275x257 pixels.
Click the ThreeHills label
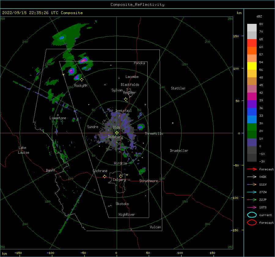click(x=154, y=134)
